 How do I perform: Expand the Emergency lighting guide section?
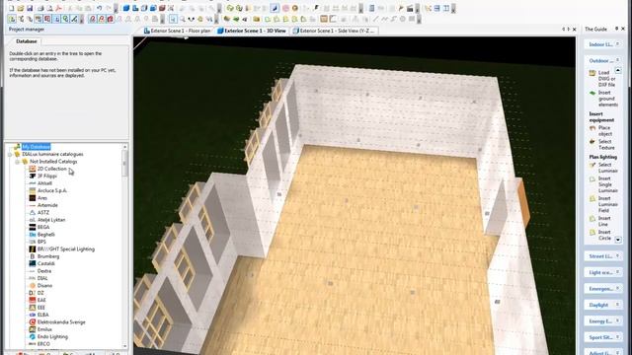(x=617, y=289)
